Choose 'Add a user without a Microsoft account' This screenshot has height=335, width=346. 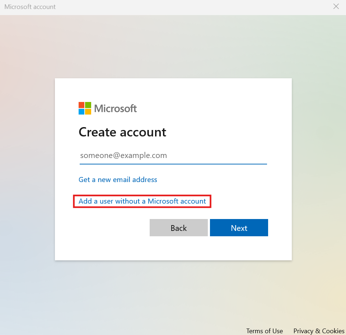142,201
